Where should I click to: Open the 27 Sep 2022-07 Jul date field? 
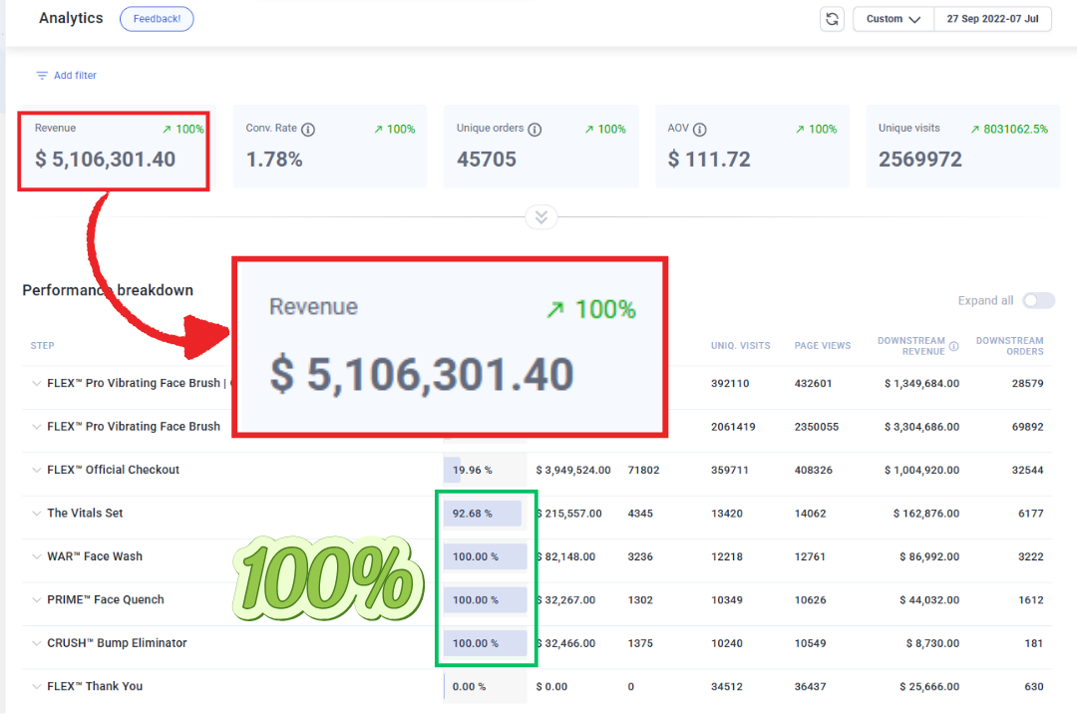(992, 19)
